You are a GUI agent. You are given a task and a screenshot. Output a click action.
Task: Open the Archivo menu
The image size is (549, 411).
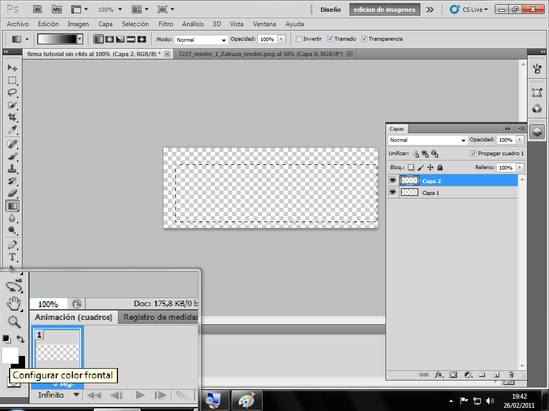[x=18, y=24]
